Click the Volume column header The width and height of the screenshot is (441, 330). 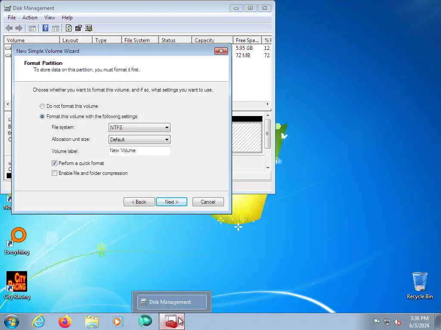click(x=31, y=40)
